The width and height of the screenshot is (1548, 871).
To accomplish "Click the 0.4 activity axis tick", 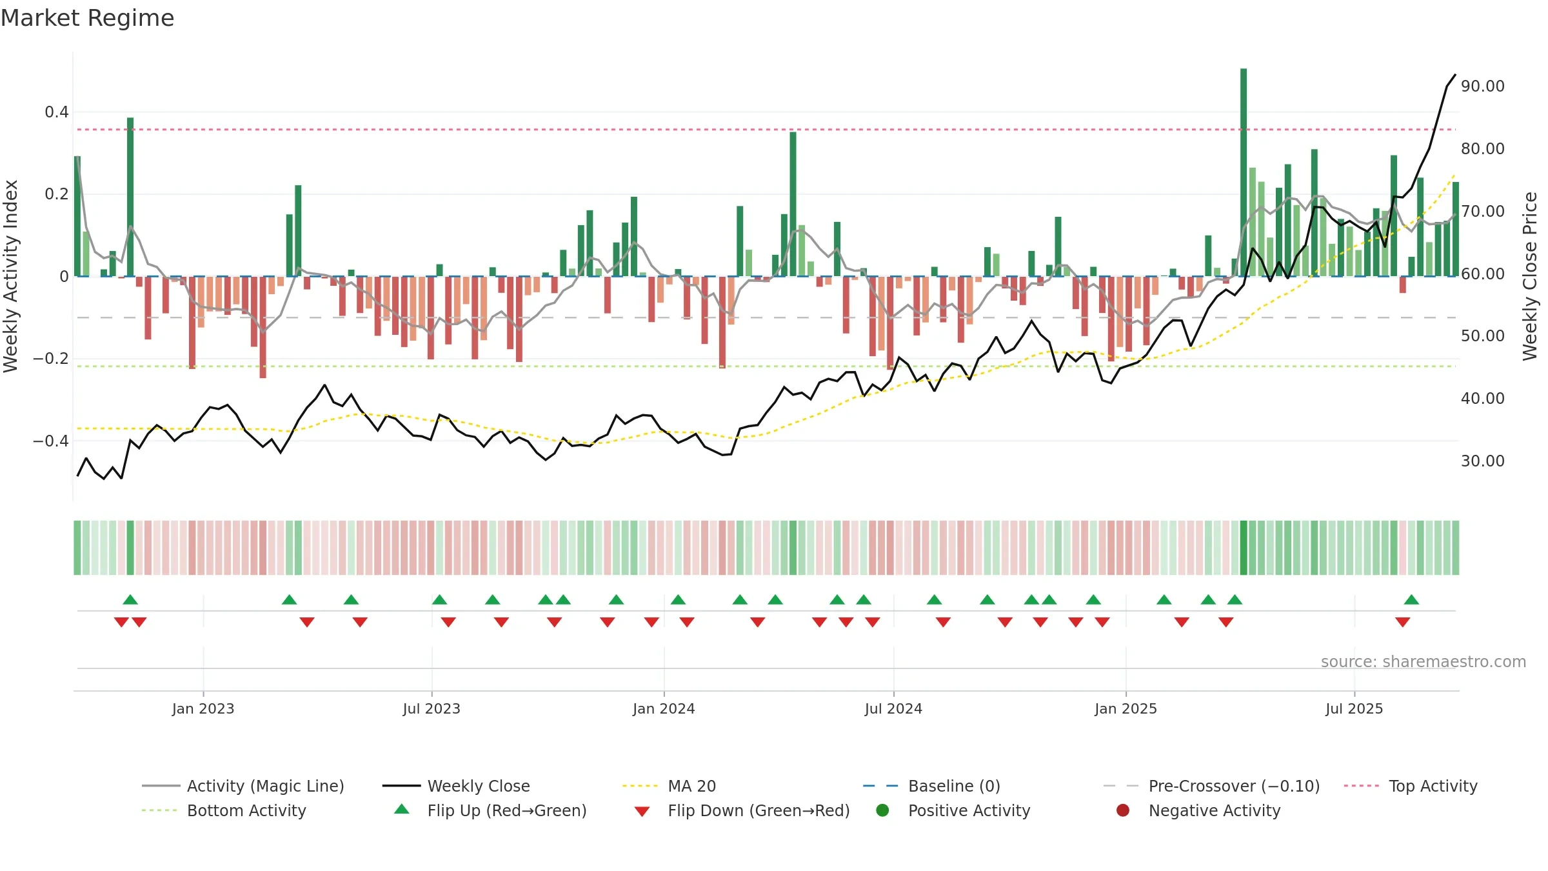I will pyautogui.click(x=56, y=112).
